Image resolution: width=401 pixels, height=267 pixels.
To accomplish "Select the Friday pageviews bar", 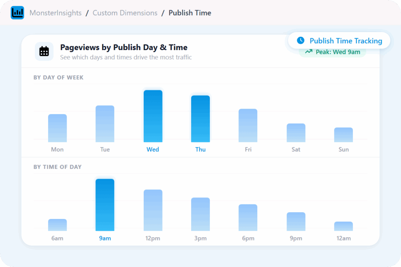I will tap(248, 125).
